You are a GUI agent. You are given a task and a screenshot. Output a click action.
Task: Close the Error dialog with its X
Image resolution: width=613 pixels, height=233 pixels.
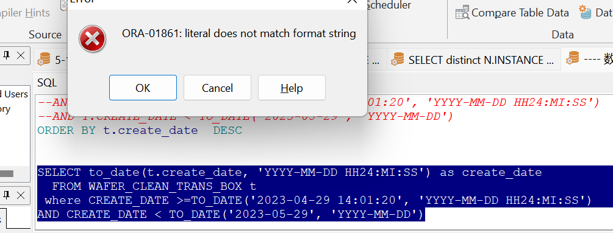coord(352,2)
